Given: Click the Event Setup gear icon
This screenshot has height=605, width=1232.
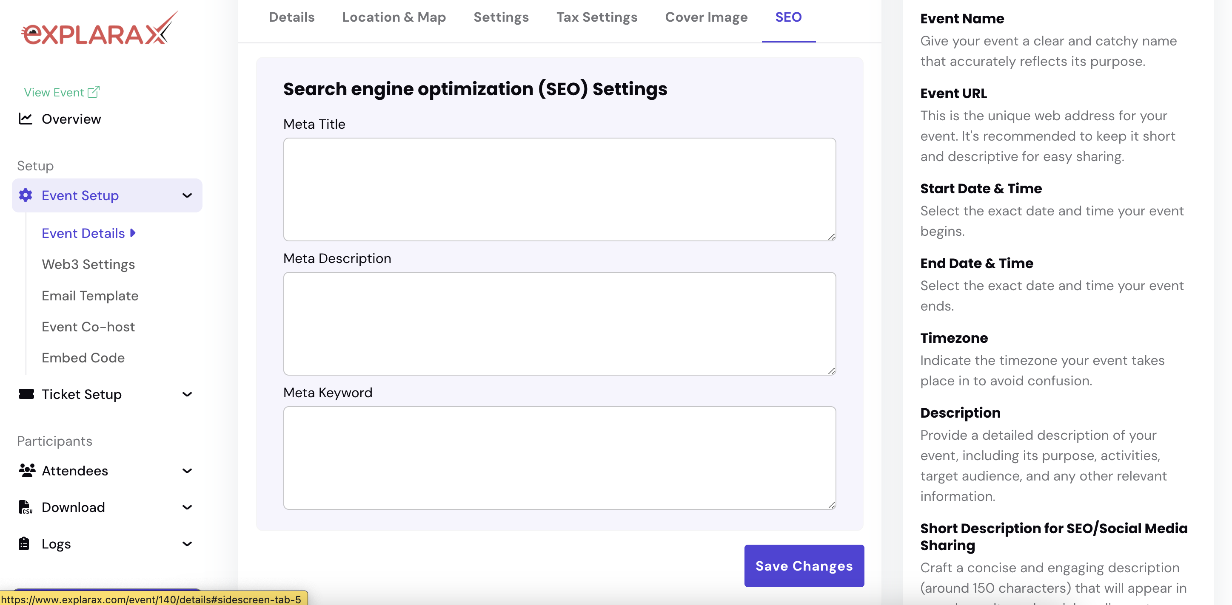Looking at the screenshot, I should coord(26,195).
